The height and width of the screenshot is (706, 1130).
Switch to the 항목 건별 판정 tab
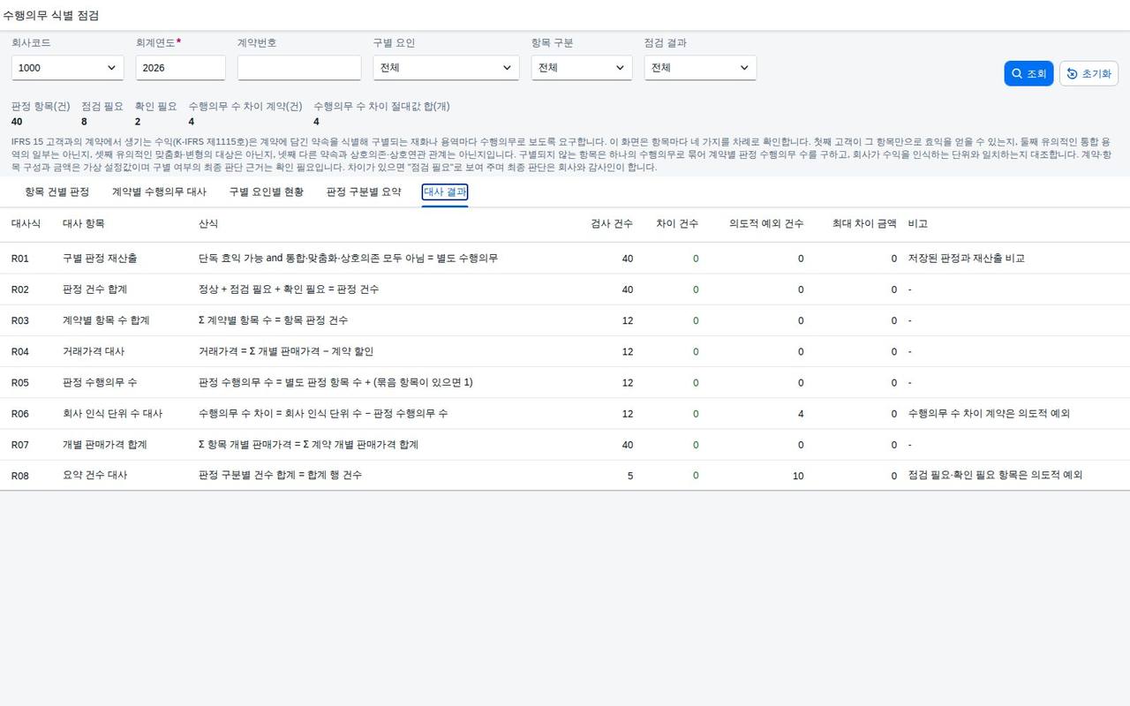click(x=57, y=192)
